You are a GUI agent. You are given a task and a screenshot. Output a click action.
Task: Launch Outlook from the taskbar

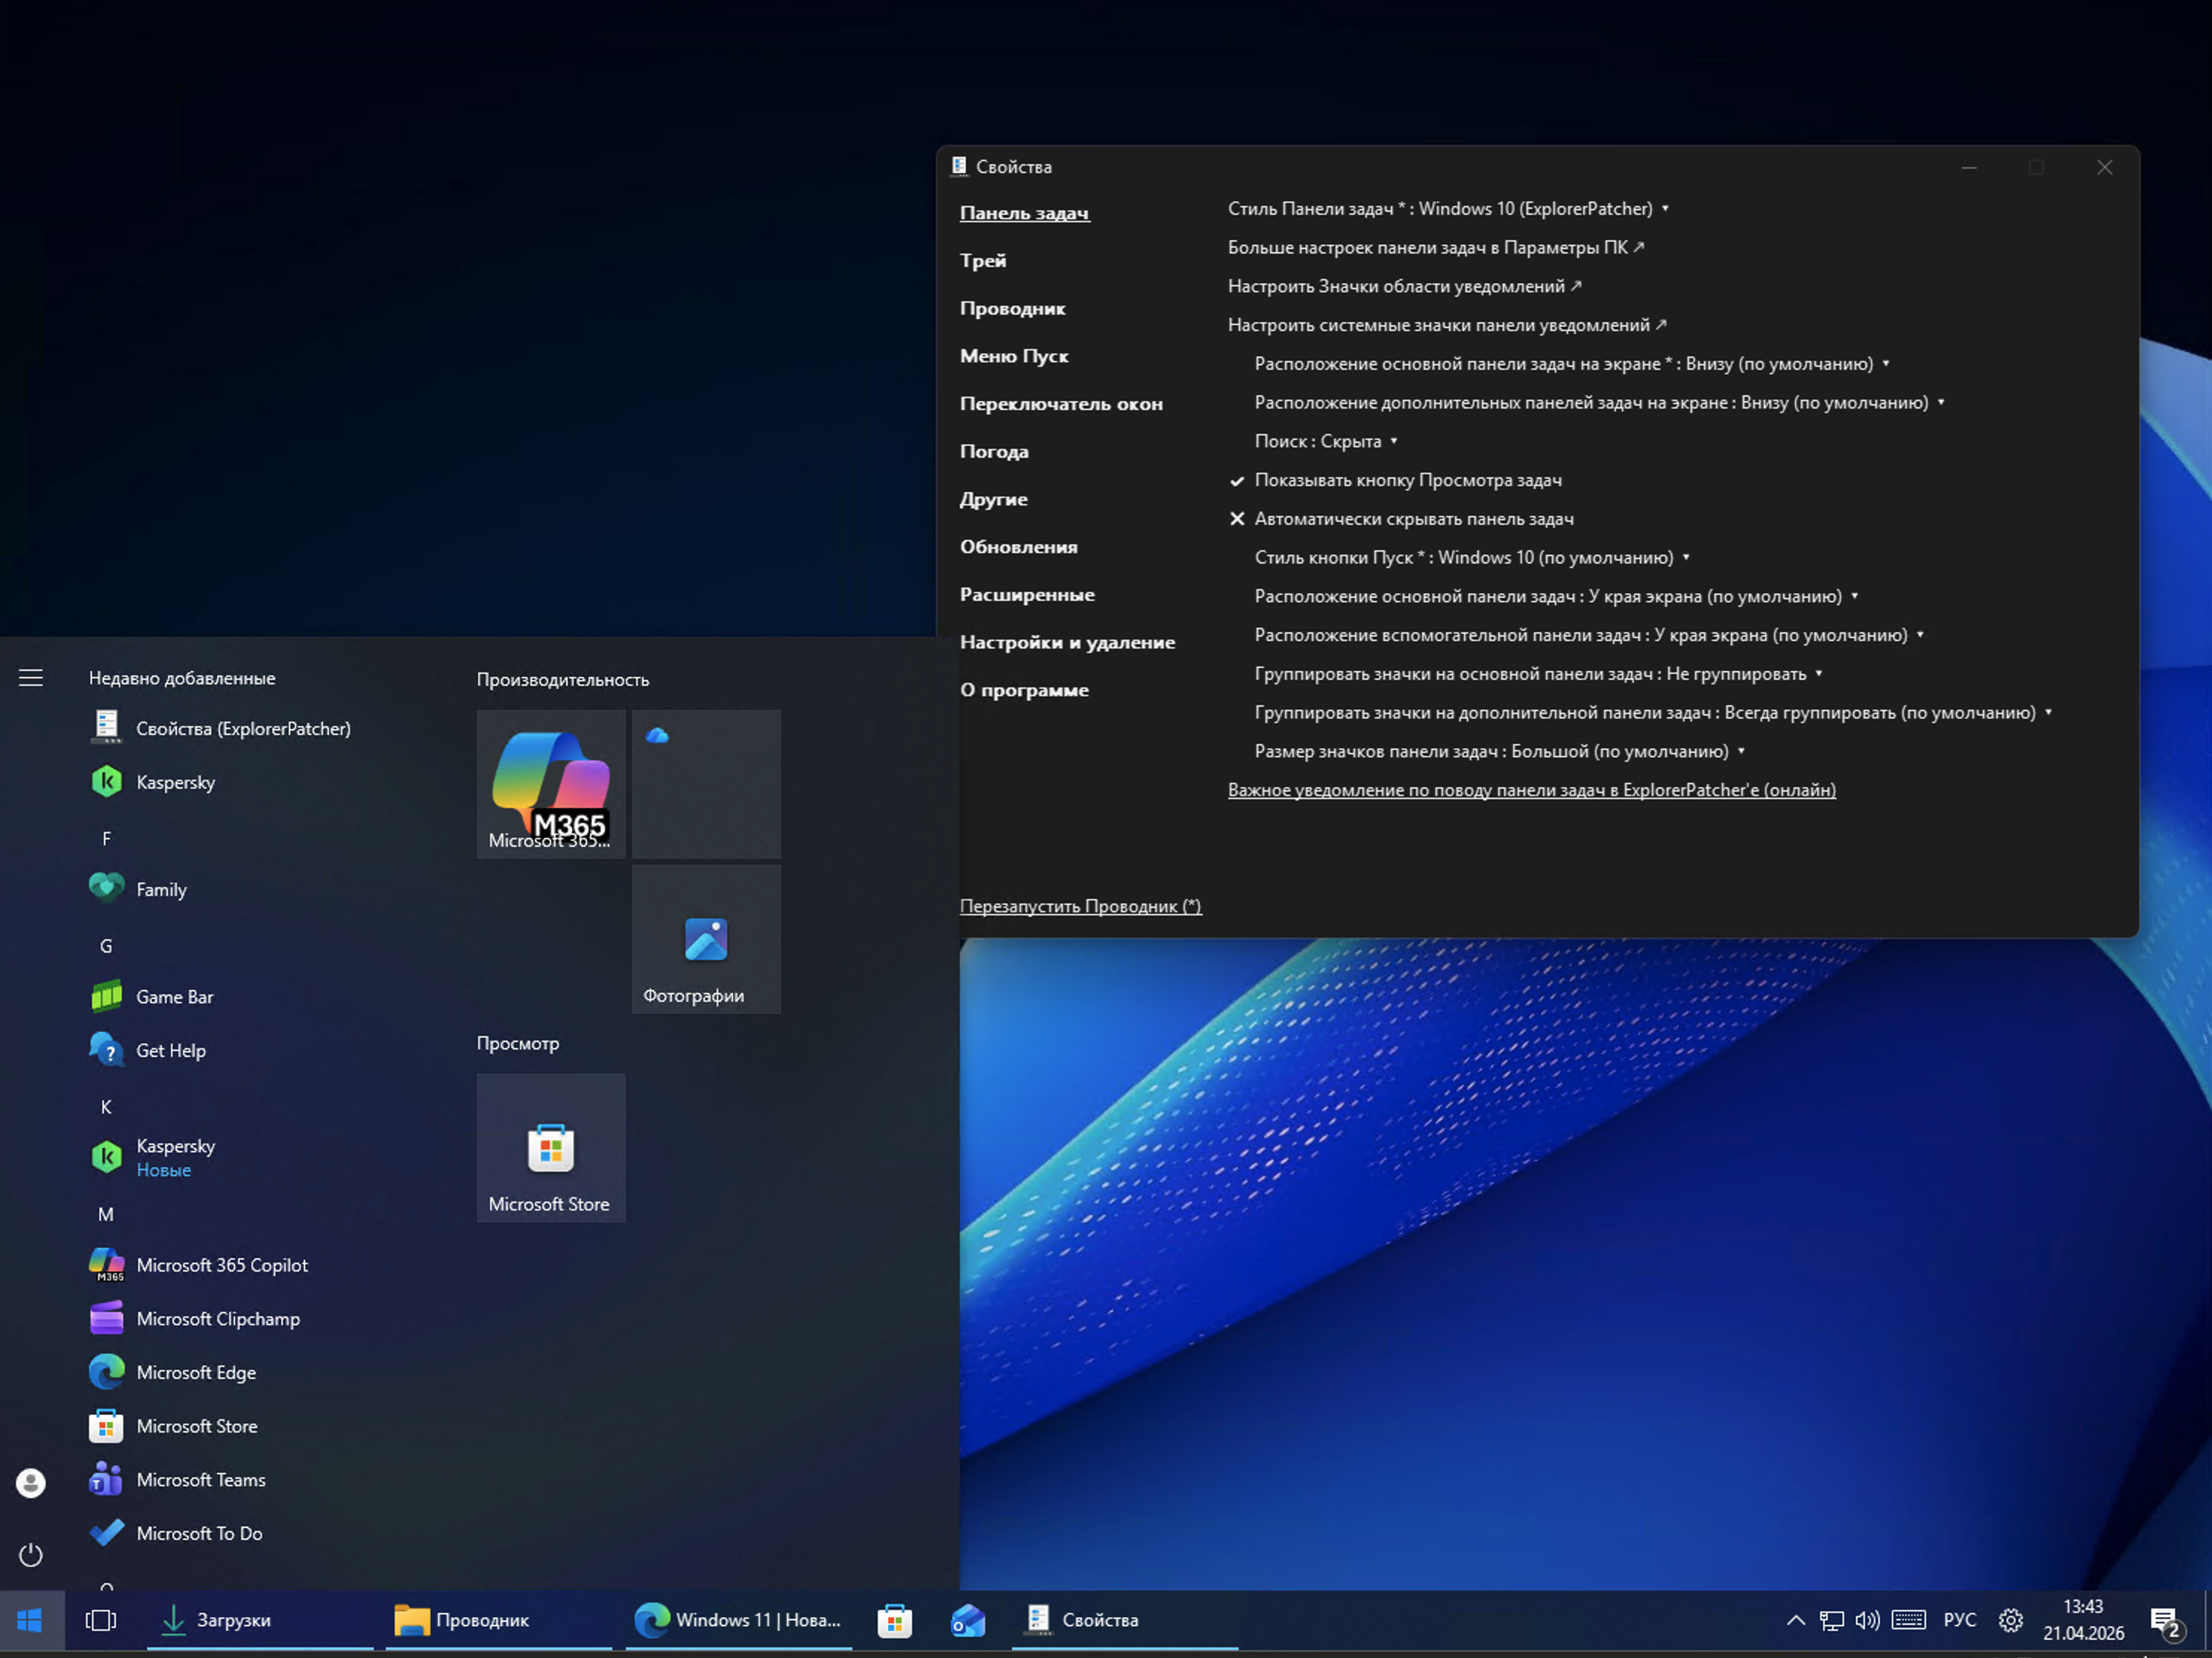point(968,1620)
